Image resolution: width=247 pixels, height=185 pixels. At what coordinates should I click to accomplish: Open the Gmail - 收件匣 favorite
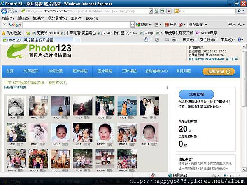coord(117,33)
